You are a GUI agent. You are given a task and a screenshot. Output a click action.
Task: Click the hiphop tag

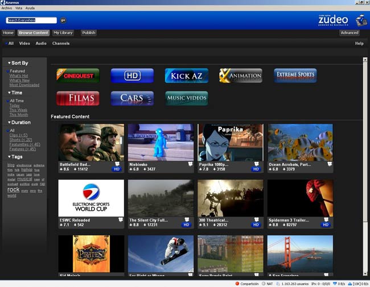point(27,170)
